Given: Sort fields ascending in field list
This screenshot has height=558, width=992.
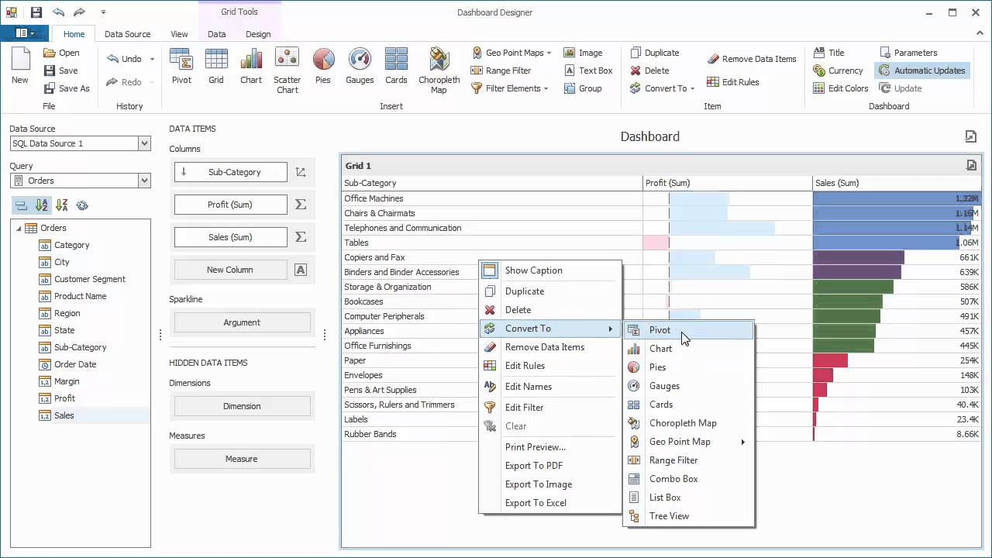Looking at the screenshot, I should tap(42, 205).
